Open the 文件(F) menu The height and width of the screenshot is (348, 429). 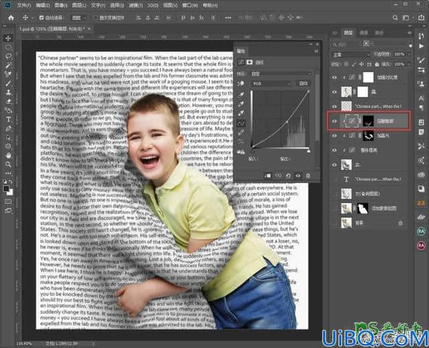[24, 5]
